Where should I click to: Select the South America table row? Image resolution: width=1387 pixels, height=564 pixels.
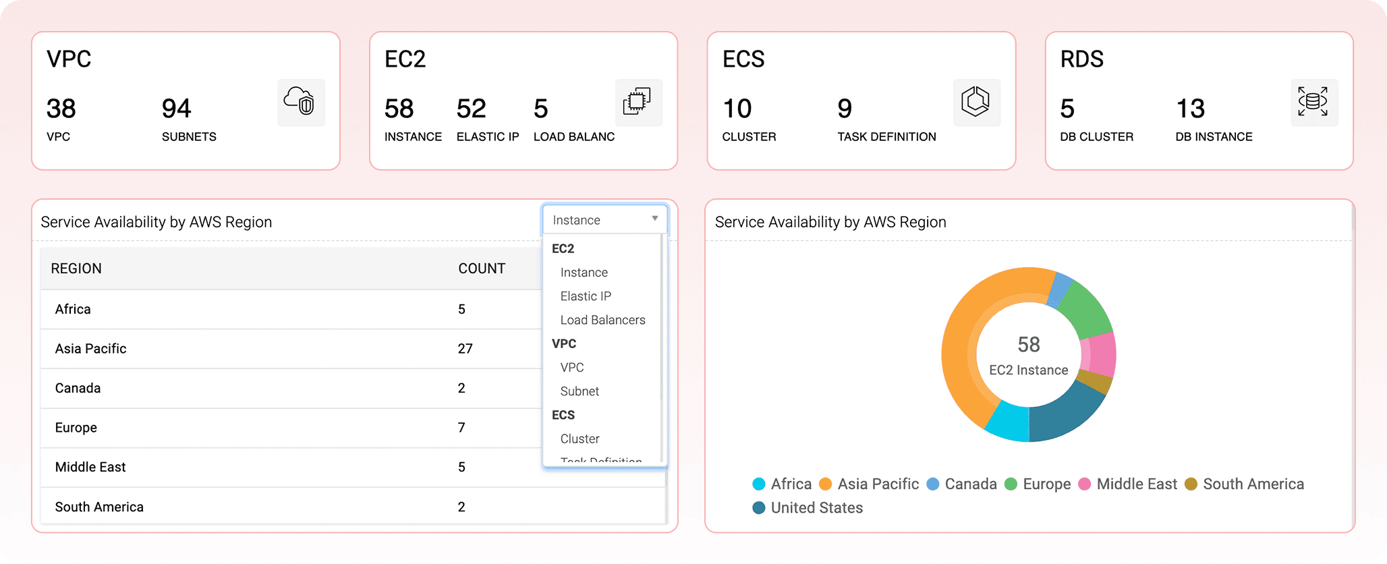pyautogui.click(x=353, y=507)
